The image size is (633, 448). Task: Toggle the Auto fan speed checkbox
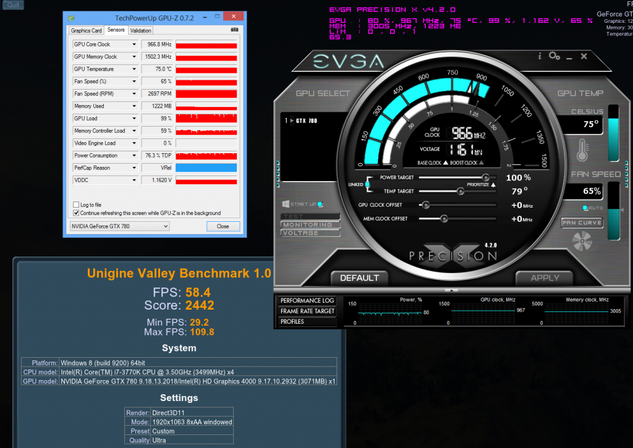[585, 208]
